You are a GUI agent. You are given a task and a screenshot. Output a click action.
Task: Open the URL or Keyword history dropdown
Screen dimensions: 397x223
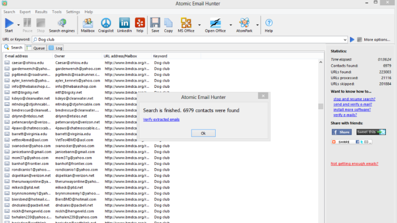point(345,39)
